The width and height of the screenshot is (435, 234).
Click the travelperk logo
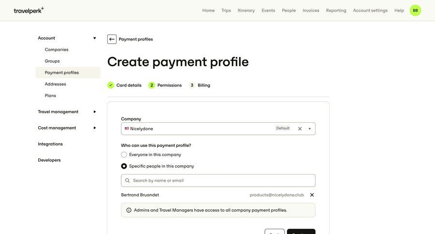29,10
